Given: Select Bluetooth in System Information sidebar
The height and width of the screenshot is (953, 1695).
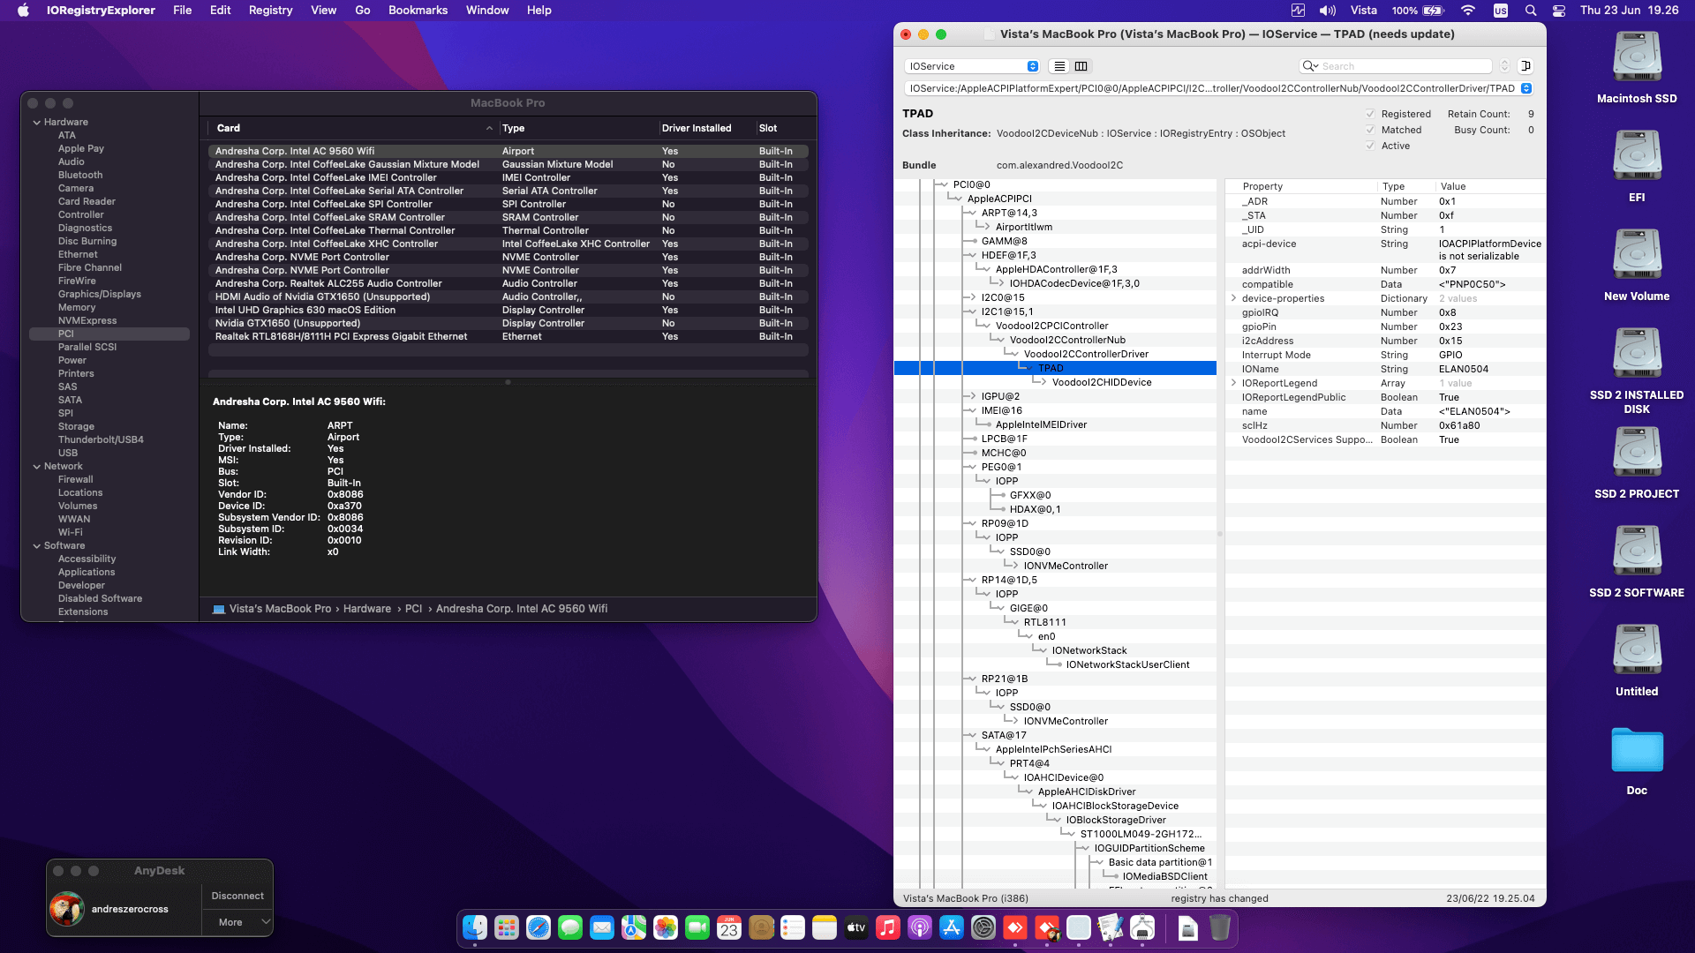Looking at the screenshot, I should 80,175.
